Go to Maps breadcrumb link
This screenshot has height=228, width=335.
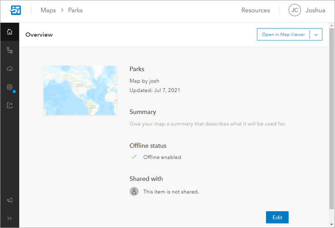[x=48, y=10]
